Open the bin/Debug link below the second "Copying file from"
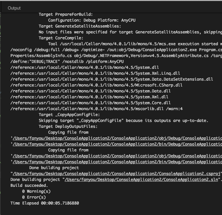 tap(117, 162)
